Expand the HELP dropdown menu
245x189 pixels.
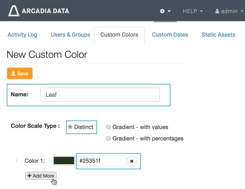193,11
